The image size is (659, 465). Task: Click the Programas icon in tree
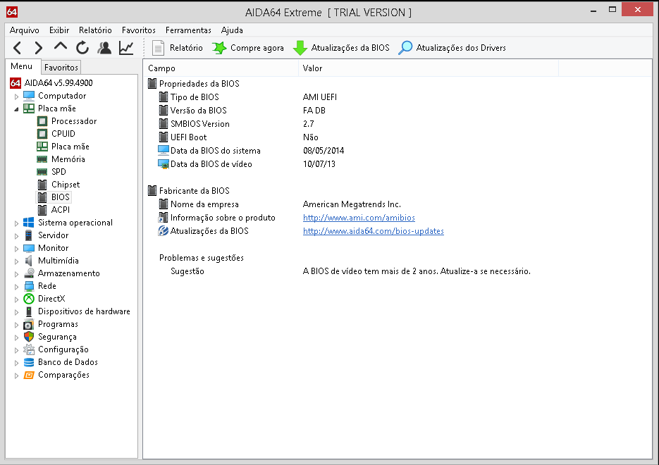pos(29,324)
